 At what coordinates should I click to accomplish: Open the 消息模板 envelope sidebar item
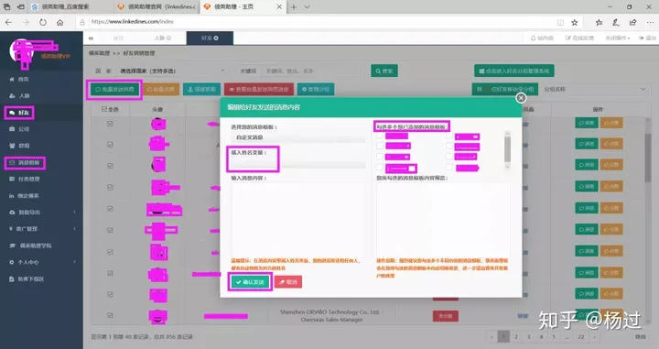[25, 163]
